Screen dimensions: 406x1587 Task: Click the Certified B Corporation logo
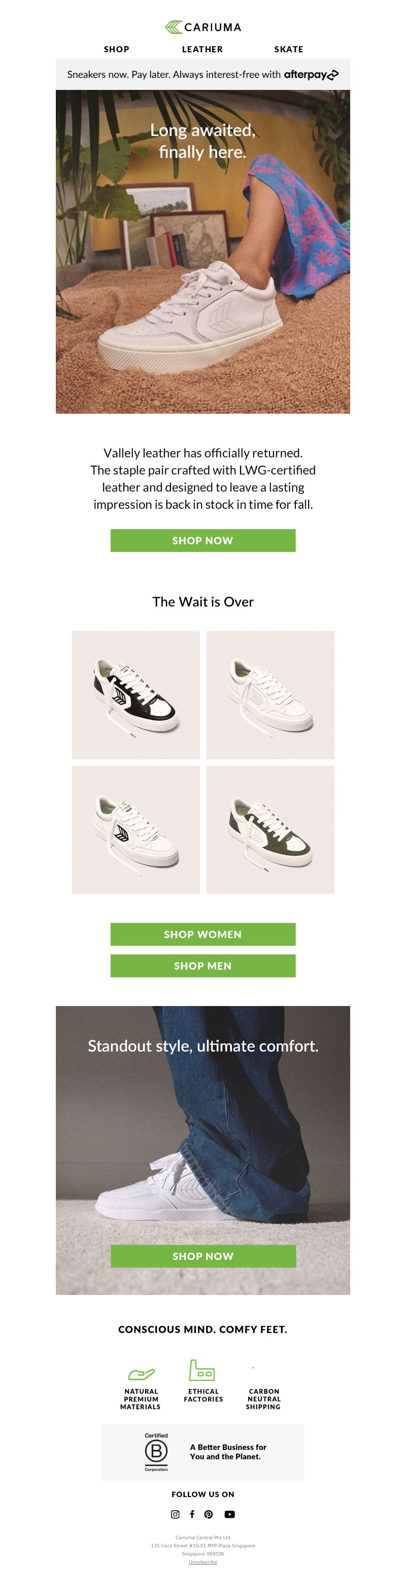click(156, 1452)
